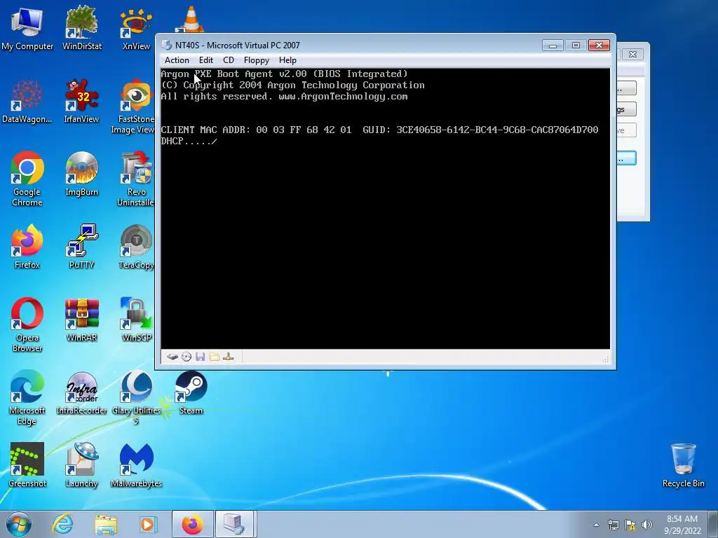Select the My Computer desktop icon
This screenshot has height=538, width=718.
[x=27, y=28]
